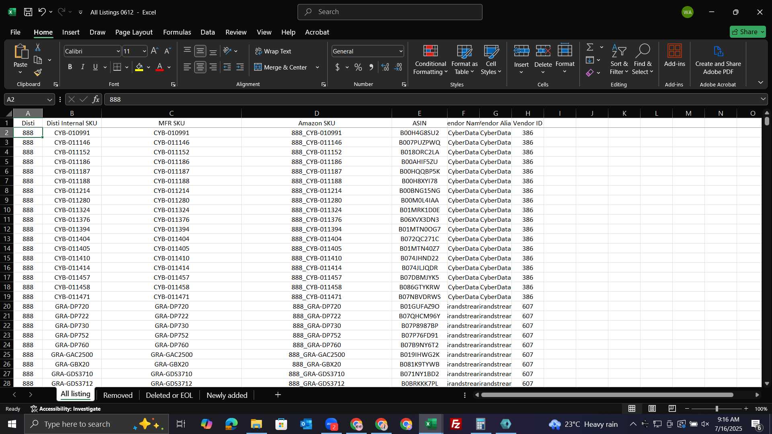Screen dimensions: 772x434
Task: Expand the formula bar chevron
Action: click(763, 99)
